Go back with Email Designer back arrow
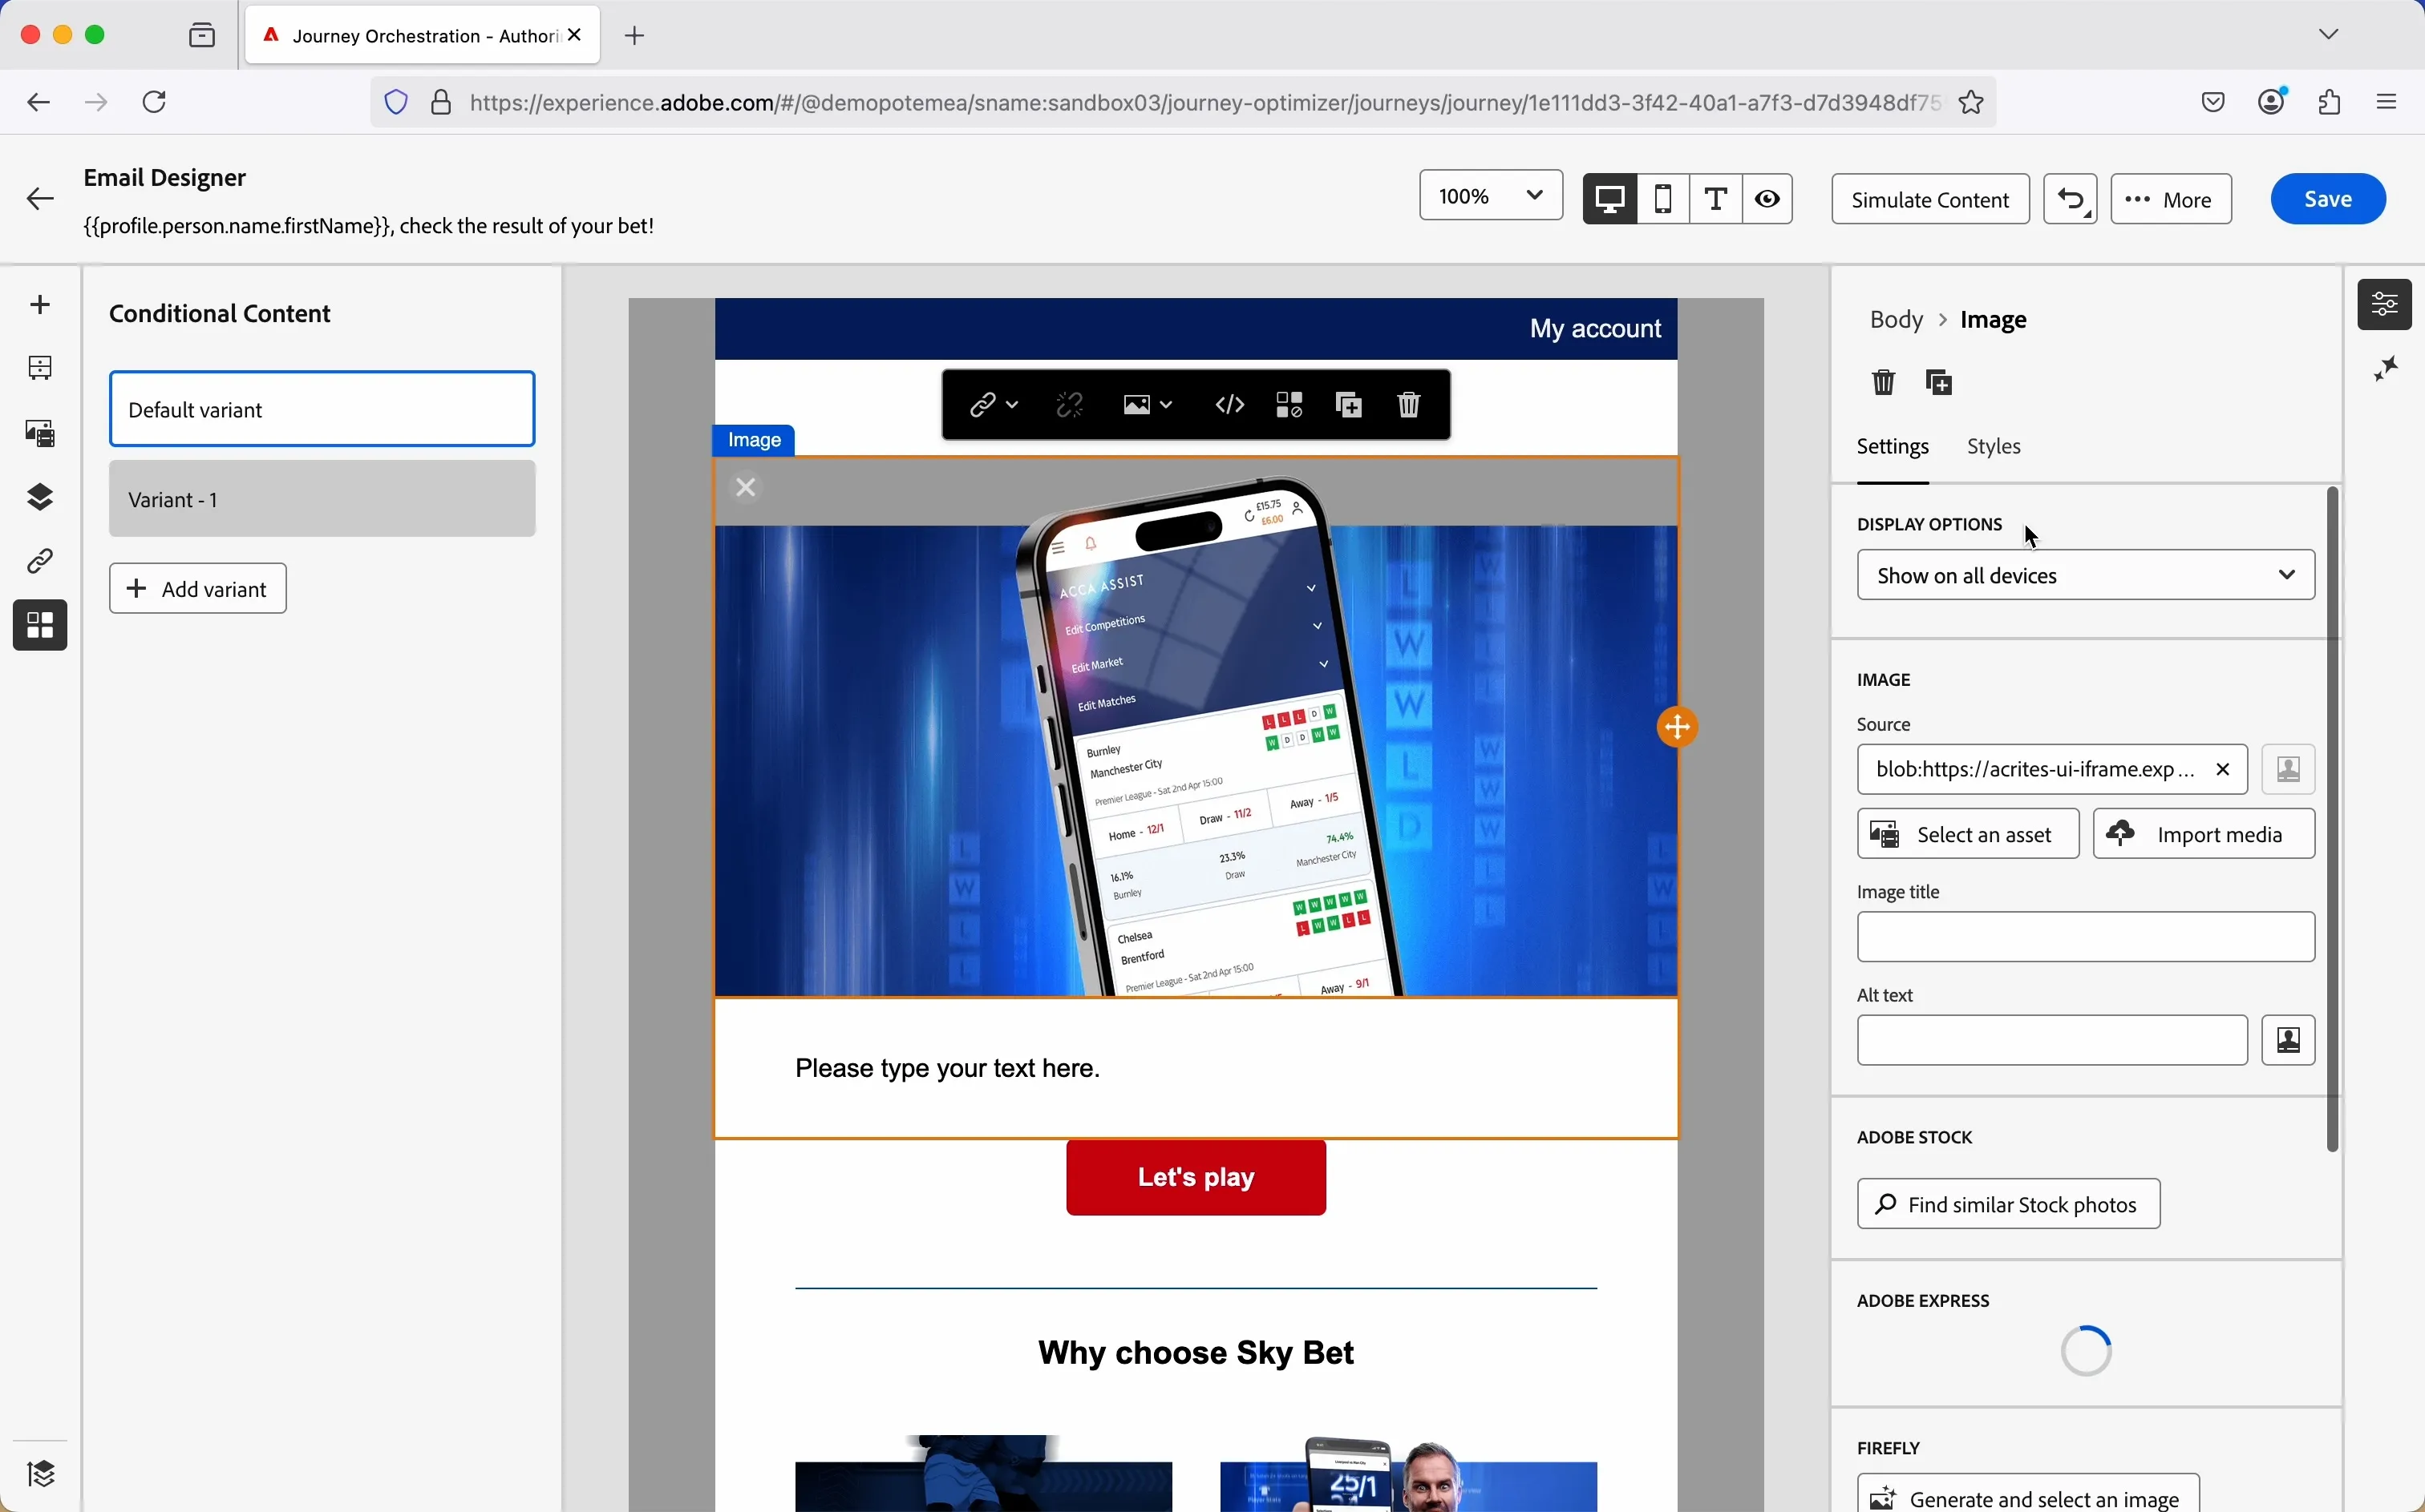 point(40,199)
